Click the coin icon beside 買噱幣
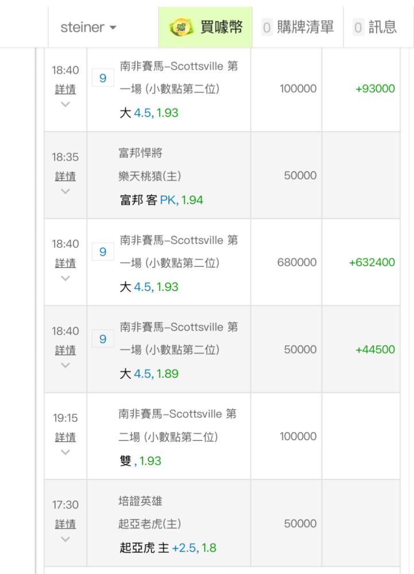The height and width of the screenshot is (574, 414). click(x=182, y=28)
